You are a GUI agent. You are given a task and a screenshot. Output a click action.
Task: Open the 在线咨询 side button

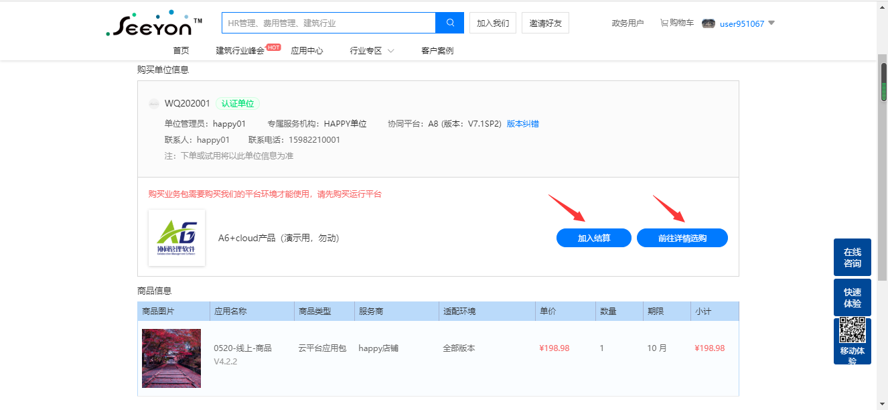coord(853,257)
